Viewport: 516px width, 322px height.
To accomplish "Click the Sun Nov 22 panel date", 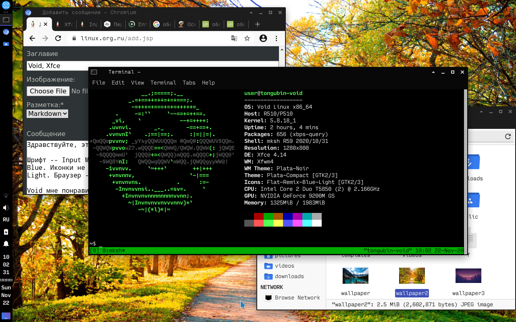I will 6,296.
